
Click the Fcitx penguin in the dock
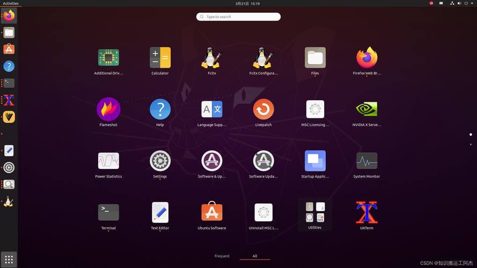pos(9,202)
